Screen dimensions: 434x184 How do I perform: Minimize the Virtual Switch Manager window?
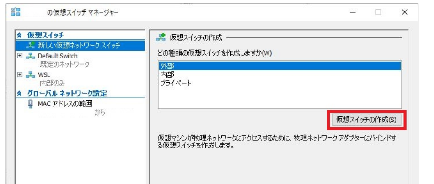[353, 12]
